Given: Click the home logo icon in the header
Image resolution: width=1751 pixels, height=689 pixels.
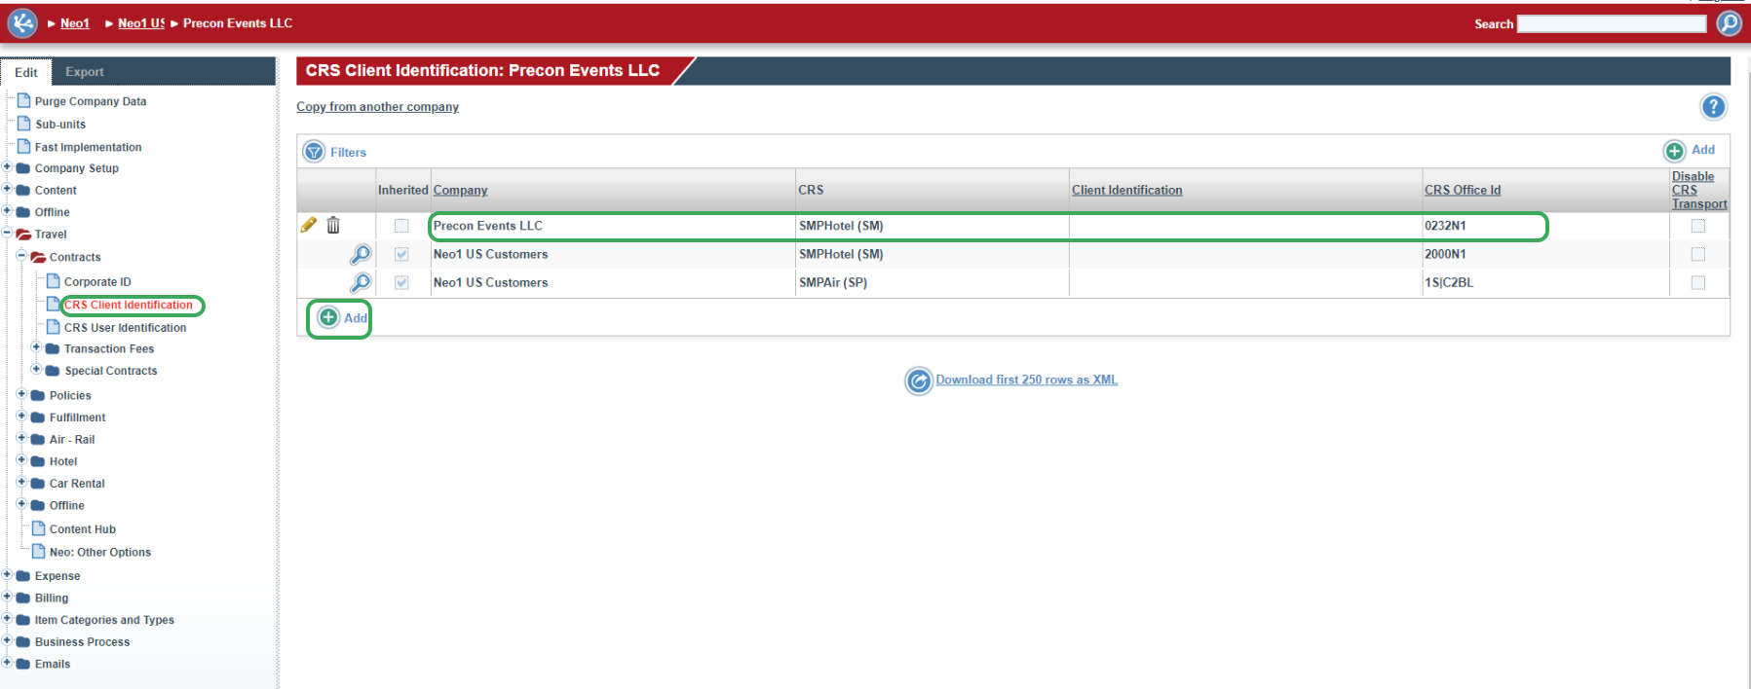Looking at the screenshot, I should coord(22,23).
